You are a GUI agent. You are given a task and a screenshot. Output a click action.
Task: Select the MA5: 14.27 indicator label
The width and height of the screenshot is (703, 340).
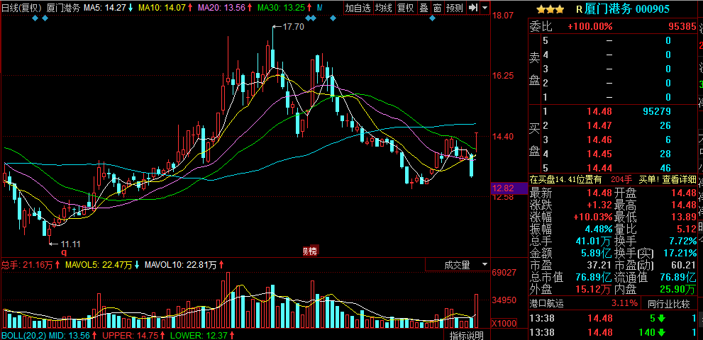(x=108, y=8)
